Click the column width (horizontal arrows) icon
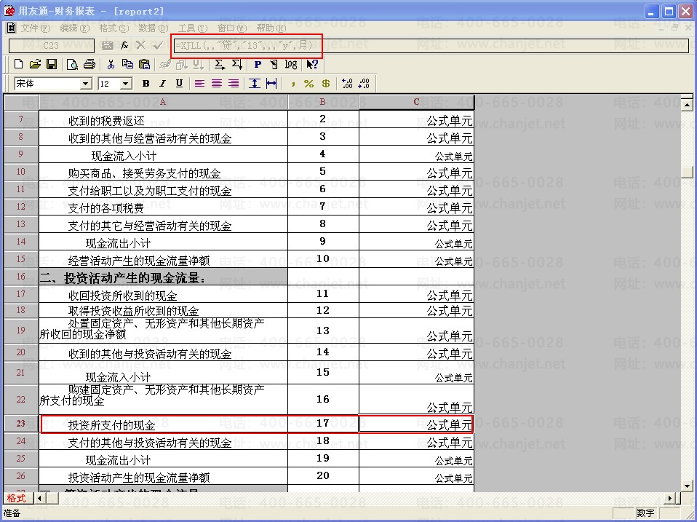697x522 pixels. pos(271,84)
